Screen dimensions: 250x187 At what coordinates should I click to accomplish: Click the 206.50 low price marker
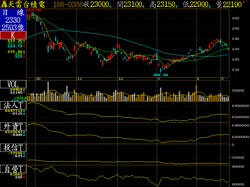click(x=161, y=75)
